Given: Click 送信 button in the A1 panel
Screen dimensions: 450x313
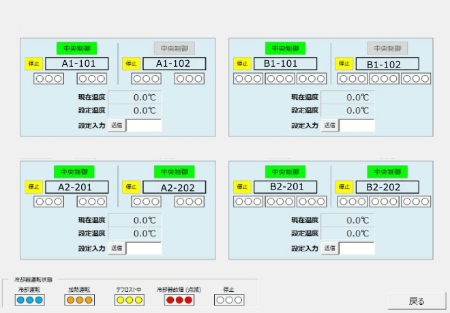Looking at the screenshot, I should pyautogui.click(x=117, y=125).
